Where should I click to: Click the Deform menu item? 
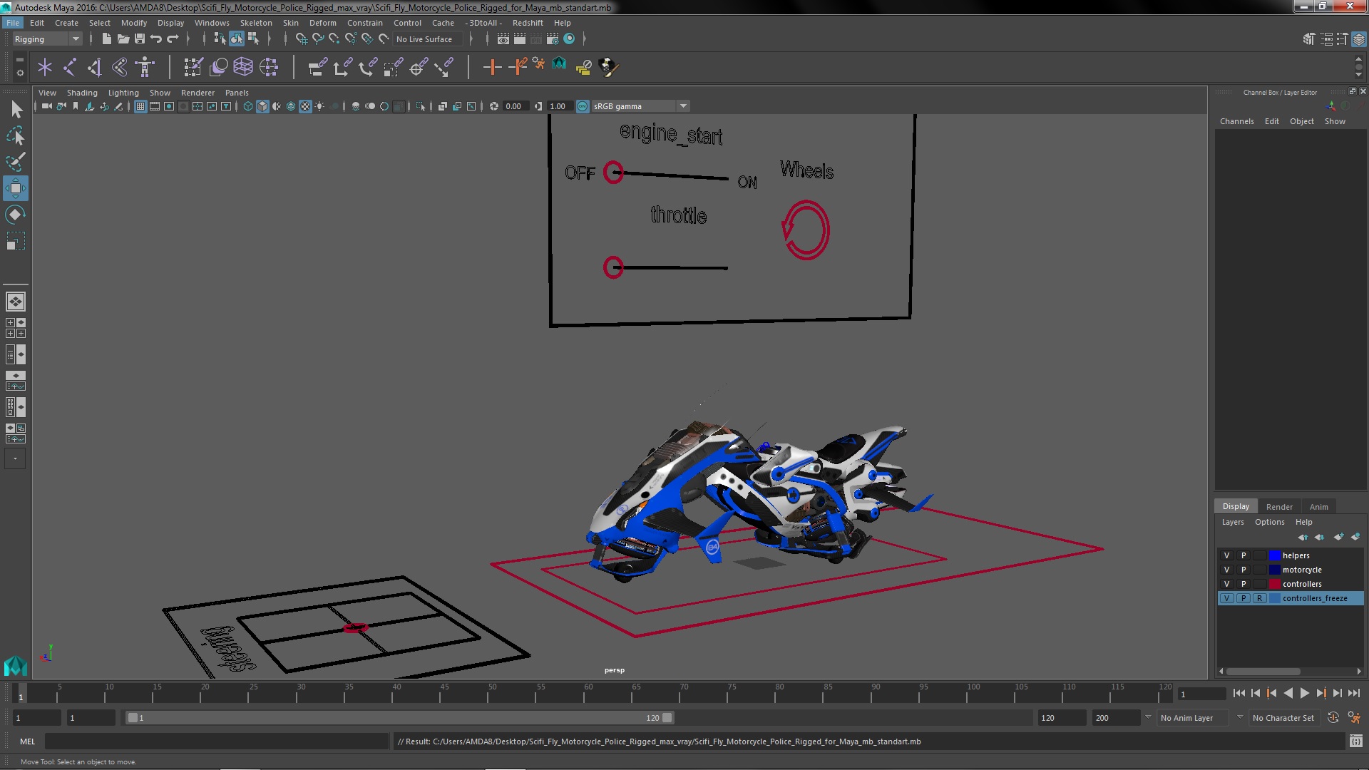click(x=322, y=21)
